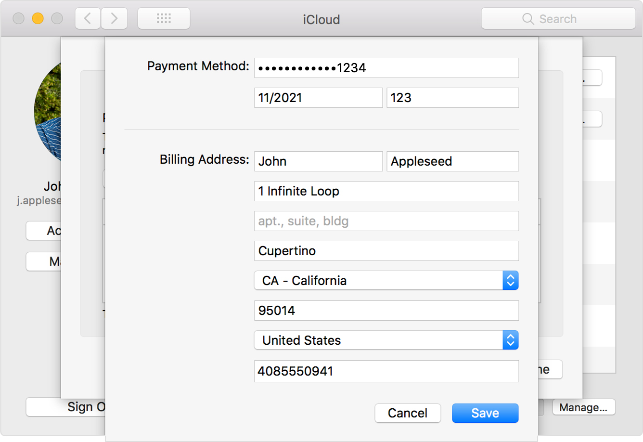This screenshot has height=442, width=643.
Task: Click the profile photo thumbnail
Action: (x=48, y=111)
